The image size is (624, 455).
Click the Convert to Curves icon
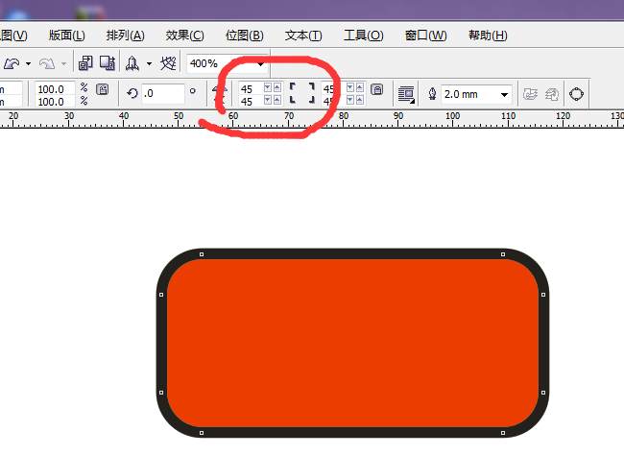[576, 94]
